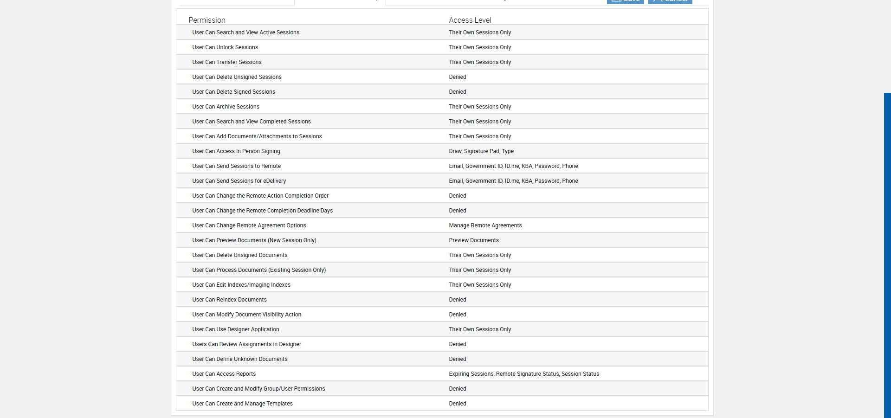Click access level for Search and View Active Sessions
Viewport: 891px width, 418px height.
[480, 32]
